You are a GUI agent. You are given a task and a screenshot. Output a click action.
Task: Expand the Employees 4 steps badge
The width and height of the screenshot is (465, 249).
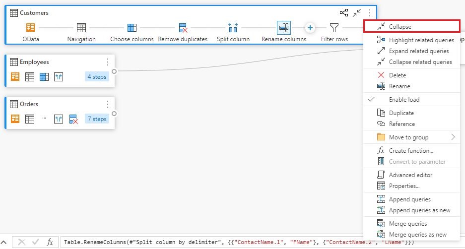97,77
